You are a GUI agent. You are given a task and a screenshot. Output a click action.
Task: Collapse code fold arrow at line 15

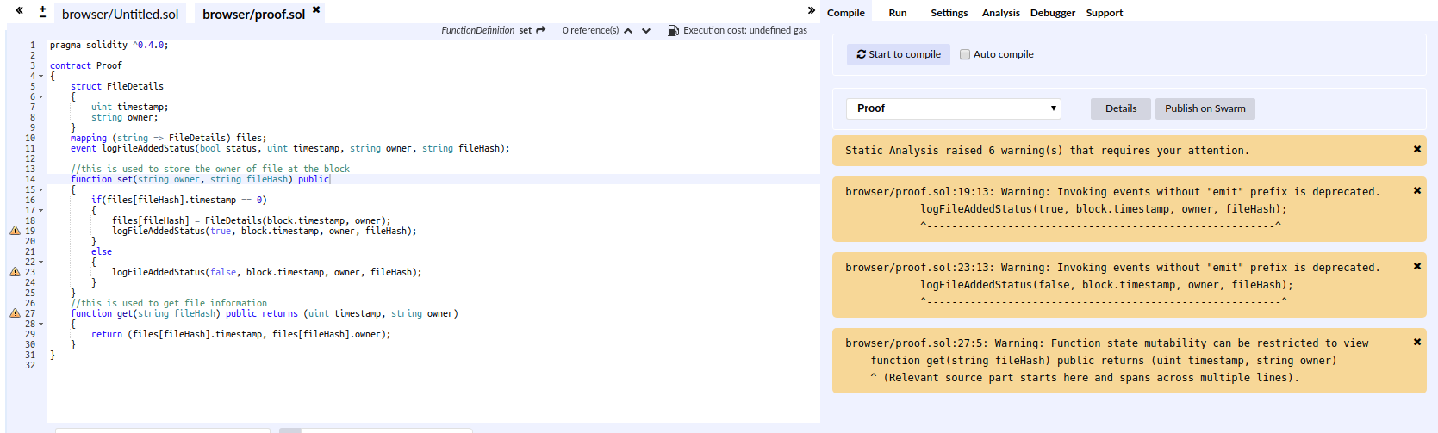(40, 189)
